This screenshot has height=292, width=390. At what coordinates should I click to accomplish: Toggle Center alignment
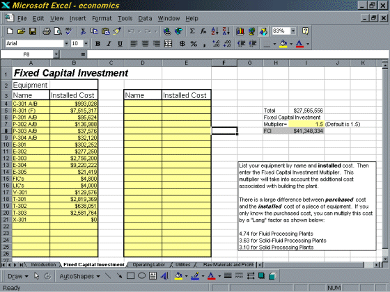pyautogui.click(x=146, y=44)
